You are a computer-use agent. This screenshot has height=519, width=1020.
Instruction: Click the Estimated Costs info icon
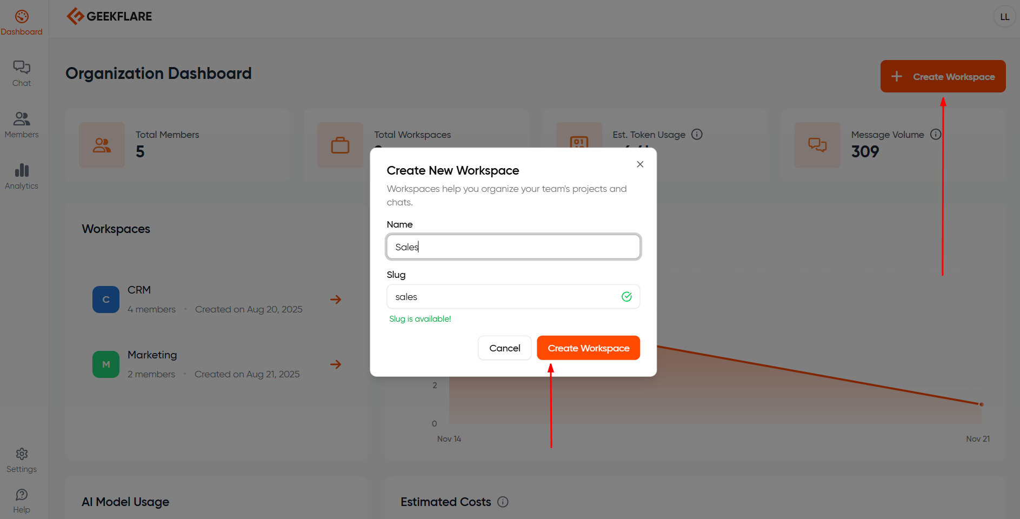coord(503,502)
